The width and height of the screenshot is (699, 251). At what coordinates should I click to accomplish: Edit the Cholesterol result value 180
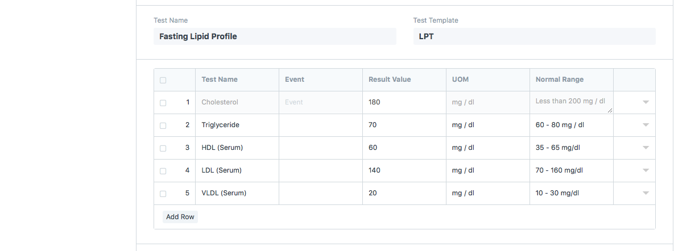coord(404,102)
